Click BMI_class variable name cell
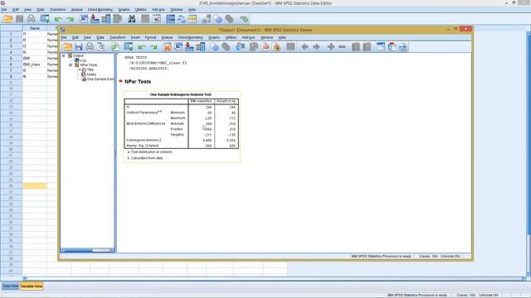 (x=35, y=65)
